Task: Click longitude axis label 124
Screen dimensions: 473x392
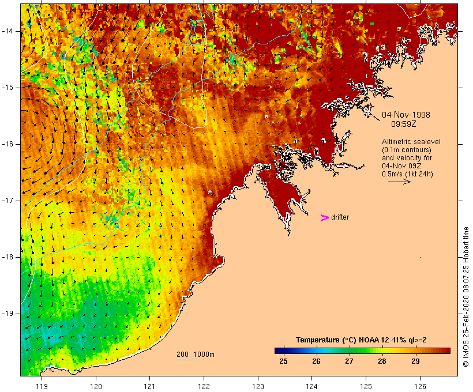Action: pos(311,387)
